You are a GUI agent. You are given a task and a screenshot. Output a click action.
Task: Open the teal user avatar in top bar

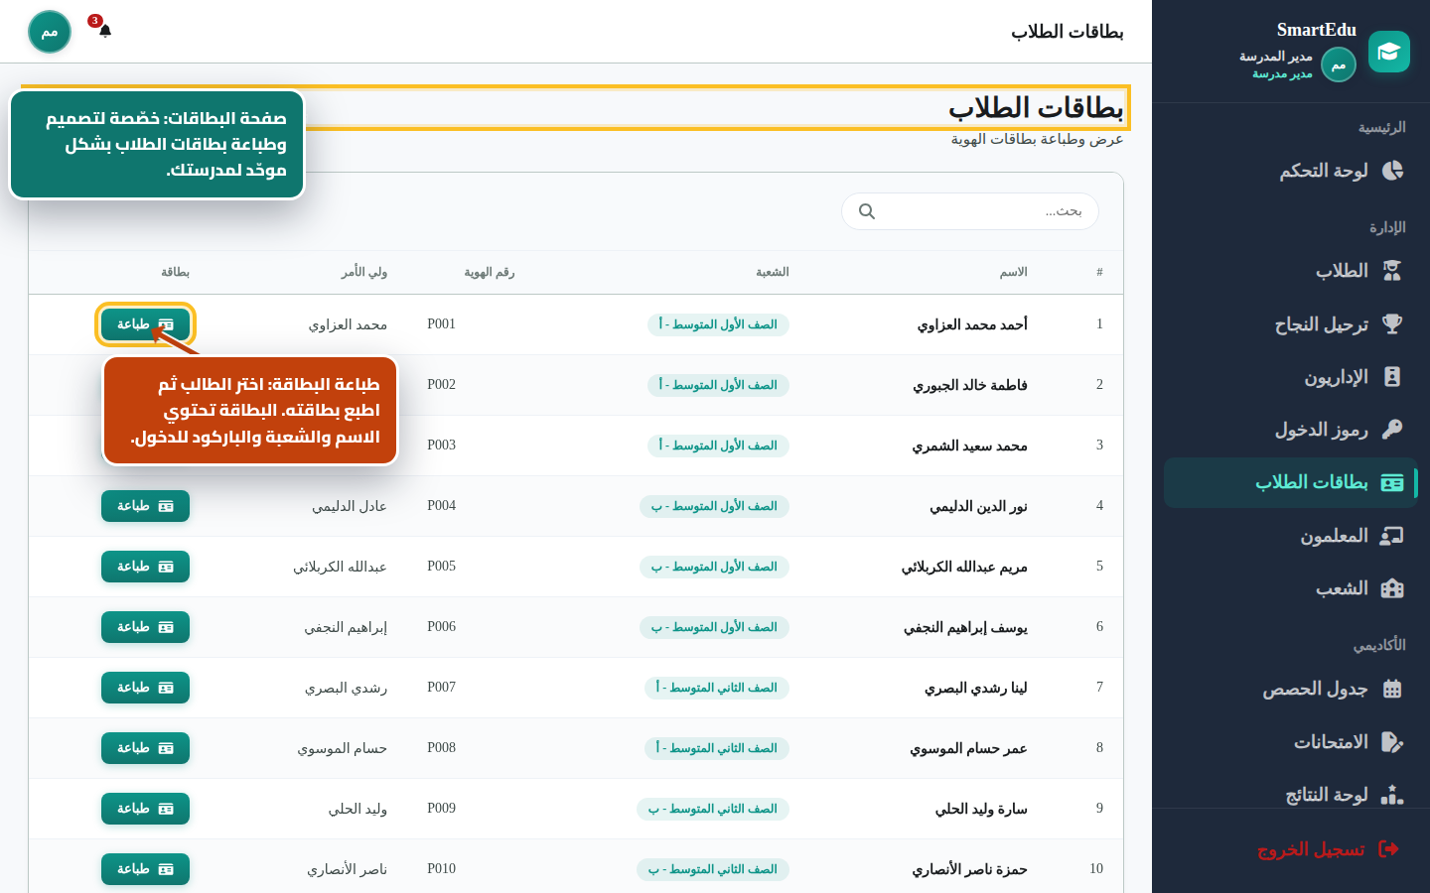coord(50,32)
